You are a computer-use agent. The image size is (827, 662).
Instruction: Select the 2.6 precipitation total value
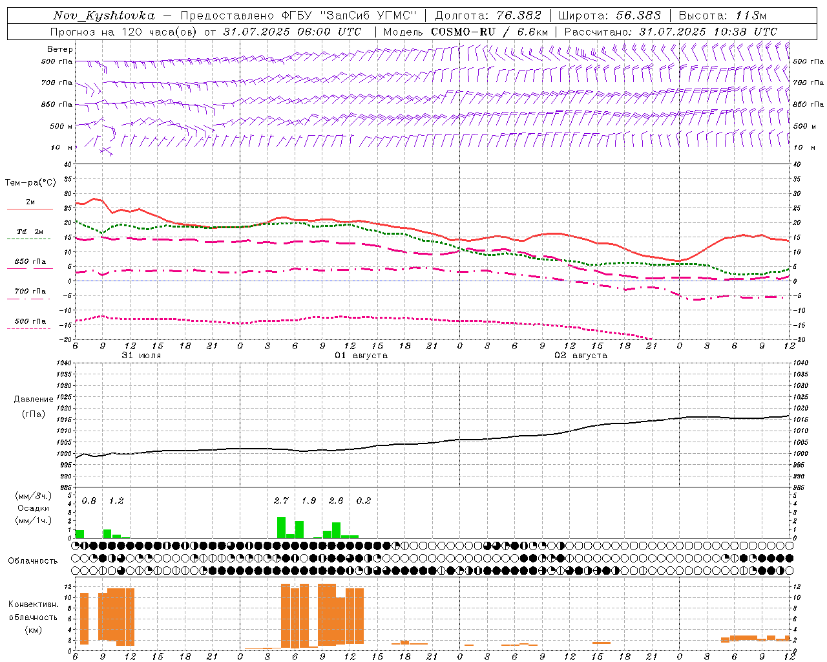[336, 501]
